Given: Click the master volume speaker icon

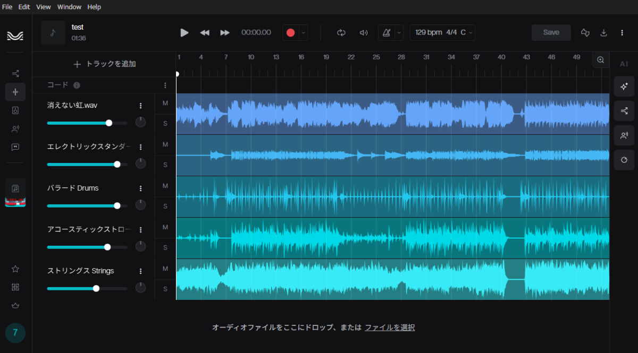Looking at the screenshot, I should [364, 32].
